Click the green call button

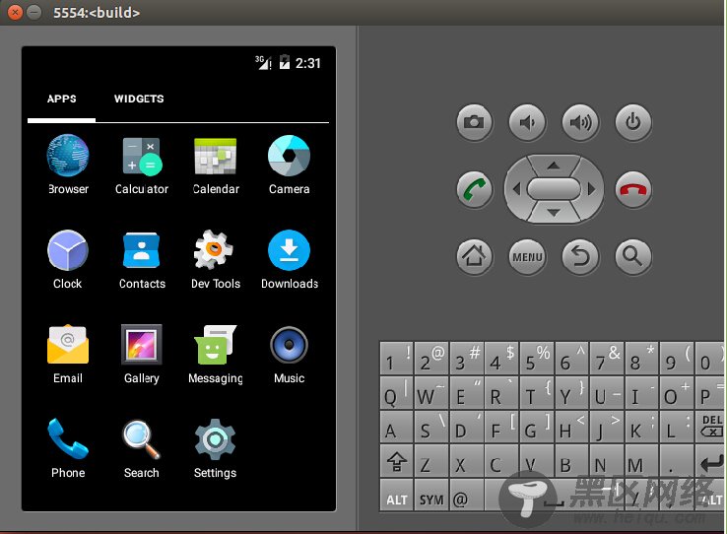coord(474,189)
